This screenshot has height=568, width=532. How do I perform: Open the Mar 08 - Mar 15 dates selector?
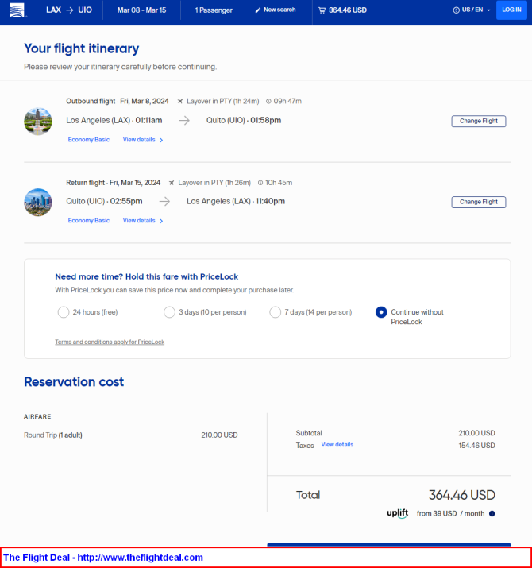[x=141, y=10]
